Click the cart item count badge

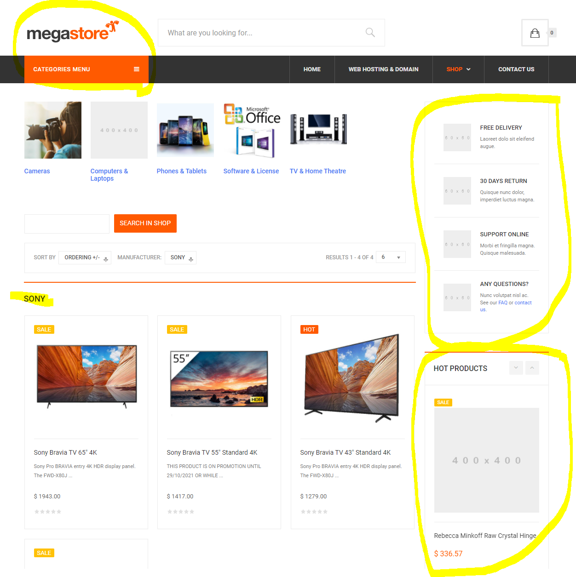coord(552,33)
